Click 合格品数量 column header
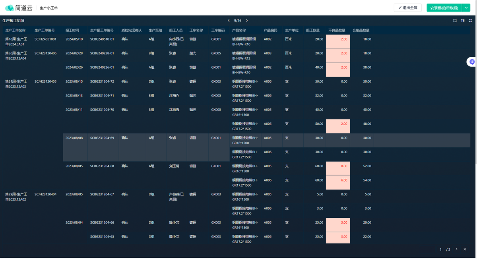The image size is (477, 259). tap(361, 30)
